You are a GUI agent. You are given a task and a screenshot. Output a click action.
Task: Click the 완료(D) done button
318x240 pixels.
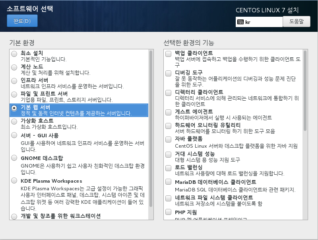pyautogui.click(x=22, y=21)
